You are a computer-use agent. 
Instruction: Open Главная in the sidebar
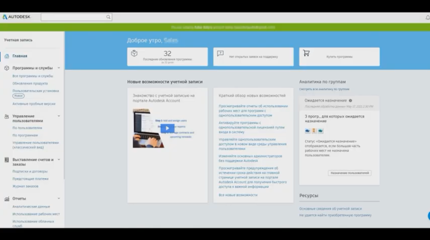pyautogui.click(x=20, y=56)
